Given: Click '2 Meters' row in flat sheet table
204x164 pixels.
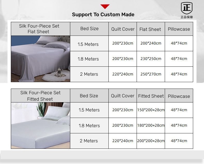Looking at the screenshot, I should 89,74.
